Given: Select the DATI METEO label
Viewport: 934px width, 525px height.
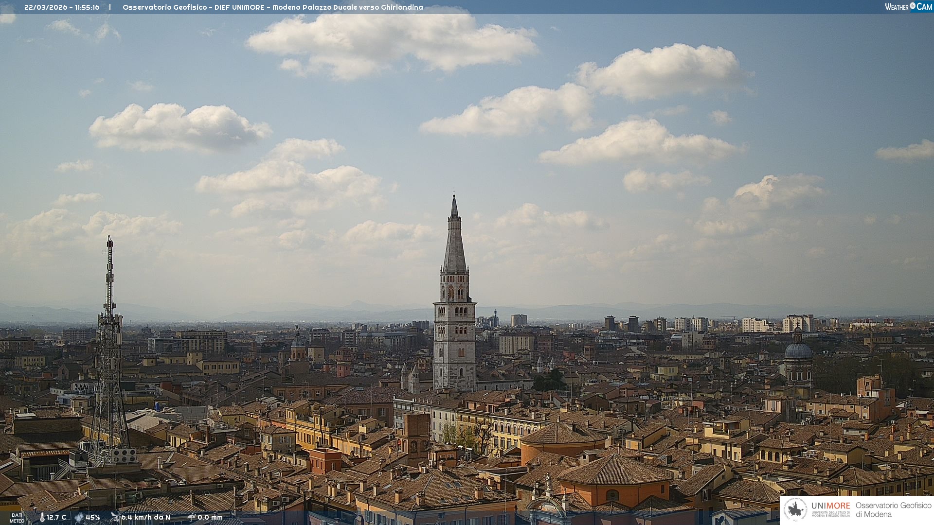Looking at the screenshot, I should click(17, 518).
